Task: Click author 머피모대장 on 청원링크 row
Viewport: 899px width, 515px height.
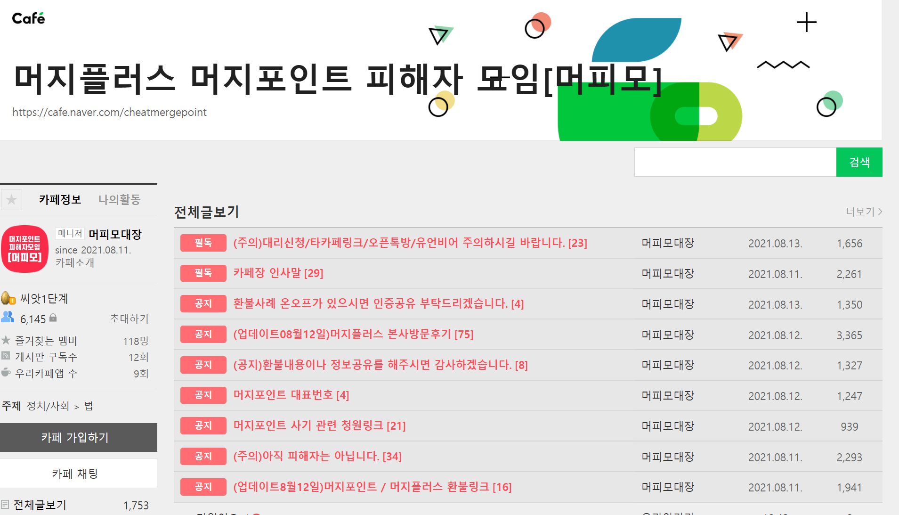Action: tap(668, 426)
